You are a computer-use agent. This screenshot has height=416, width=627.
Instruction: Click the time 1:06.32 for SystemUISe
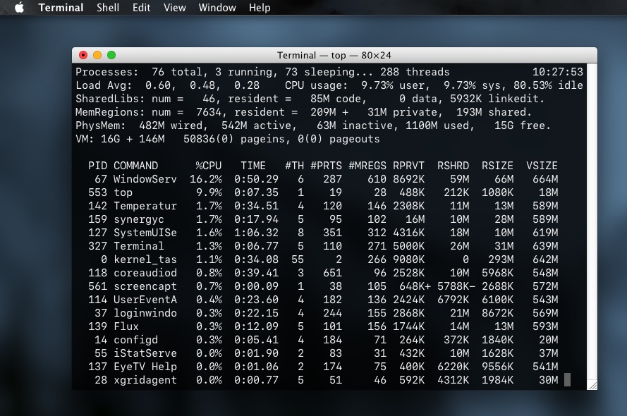tap(256, 233)
